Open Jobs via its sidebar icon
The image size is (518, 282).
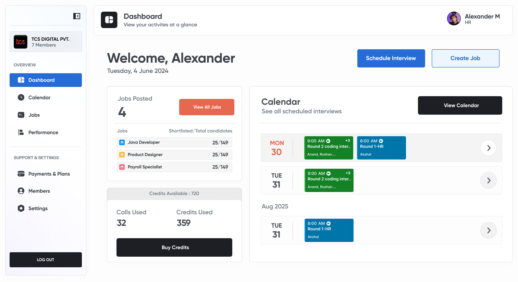(x=21, y=115)
